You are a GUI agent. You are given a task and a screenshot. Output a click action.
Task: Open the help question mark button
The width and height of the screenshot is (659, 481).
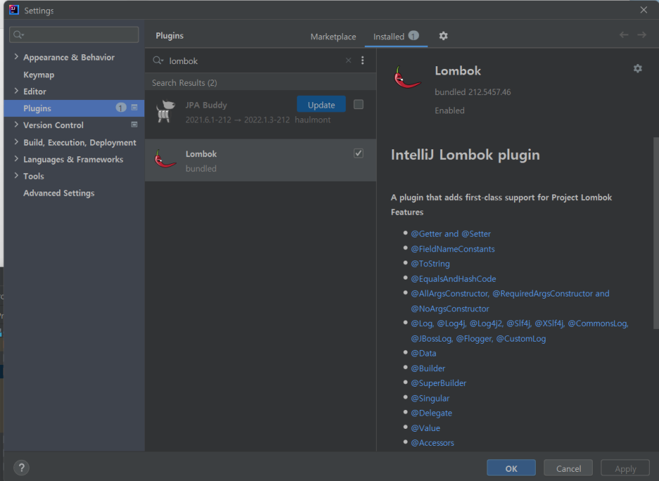(x=21, y=468)
